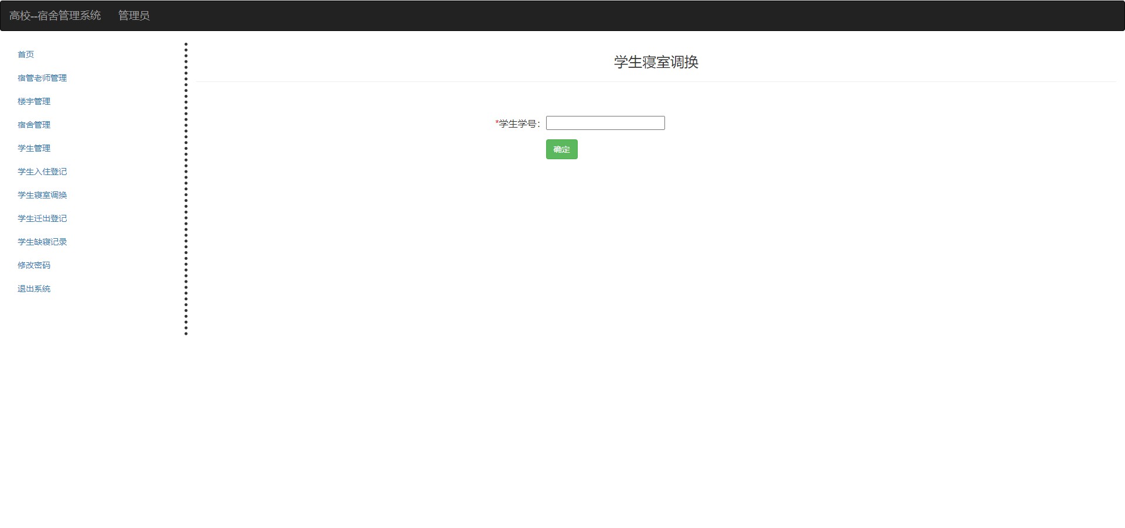Image resolution: width=1125 pixels, height=528 pixels.
Task: Go to 首页 in the sidebar
Action: [x=26, y=54]
